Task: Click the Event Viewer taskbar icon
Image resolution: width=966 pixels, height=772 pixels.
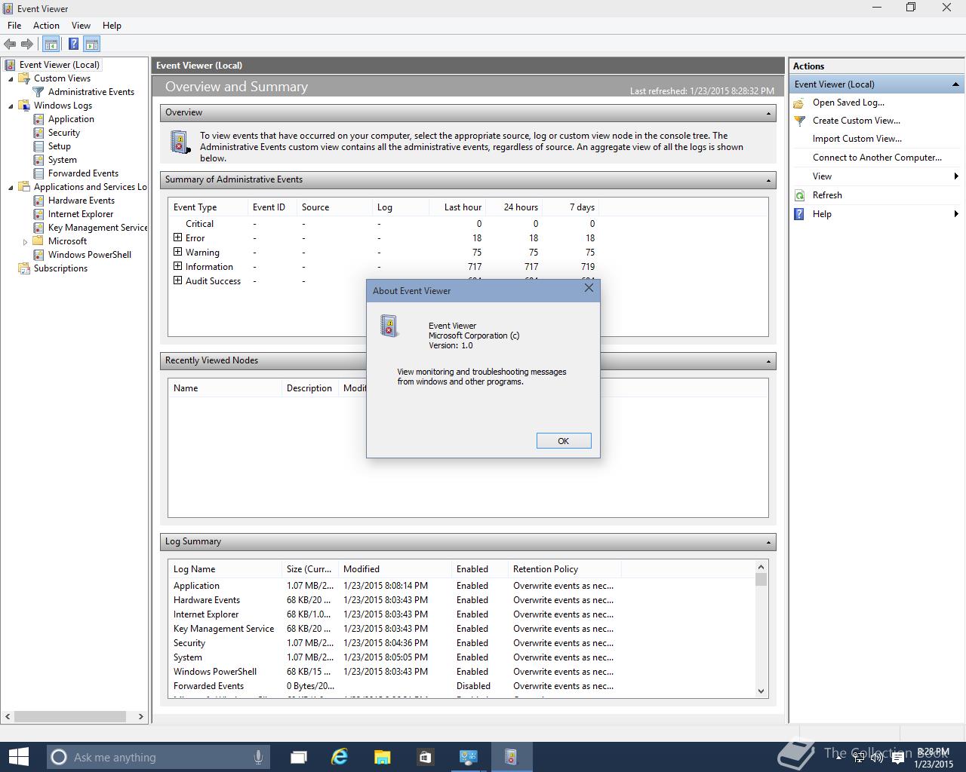Action: (x=511, y=757)
